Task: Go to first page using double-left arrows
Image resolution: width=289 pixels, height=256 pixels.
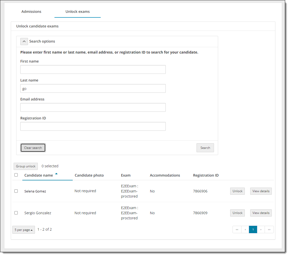Action: (237, 230)
